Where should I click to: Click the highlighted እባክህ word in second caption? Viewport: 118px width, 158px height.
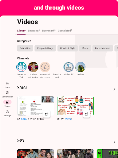[68, 119]
